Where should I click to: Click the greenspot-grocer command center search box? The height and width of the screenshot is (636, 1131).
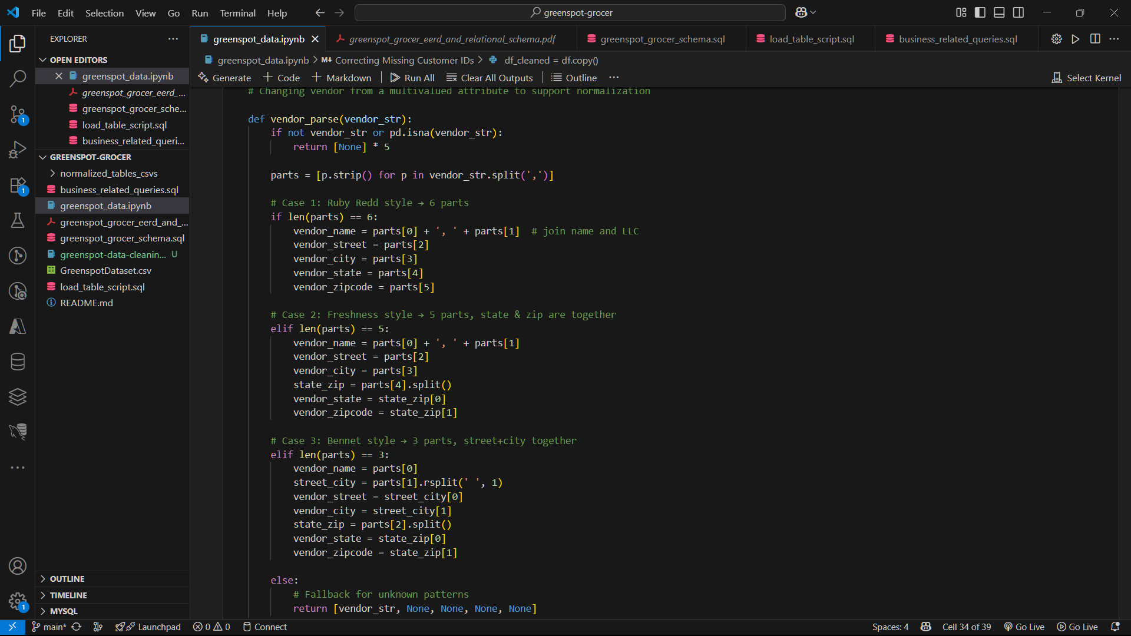[x=570, y=12]
